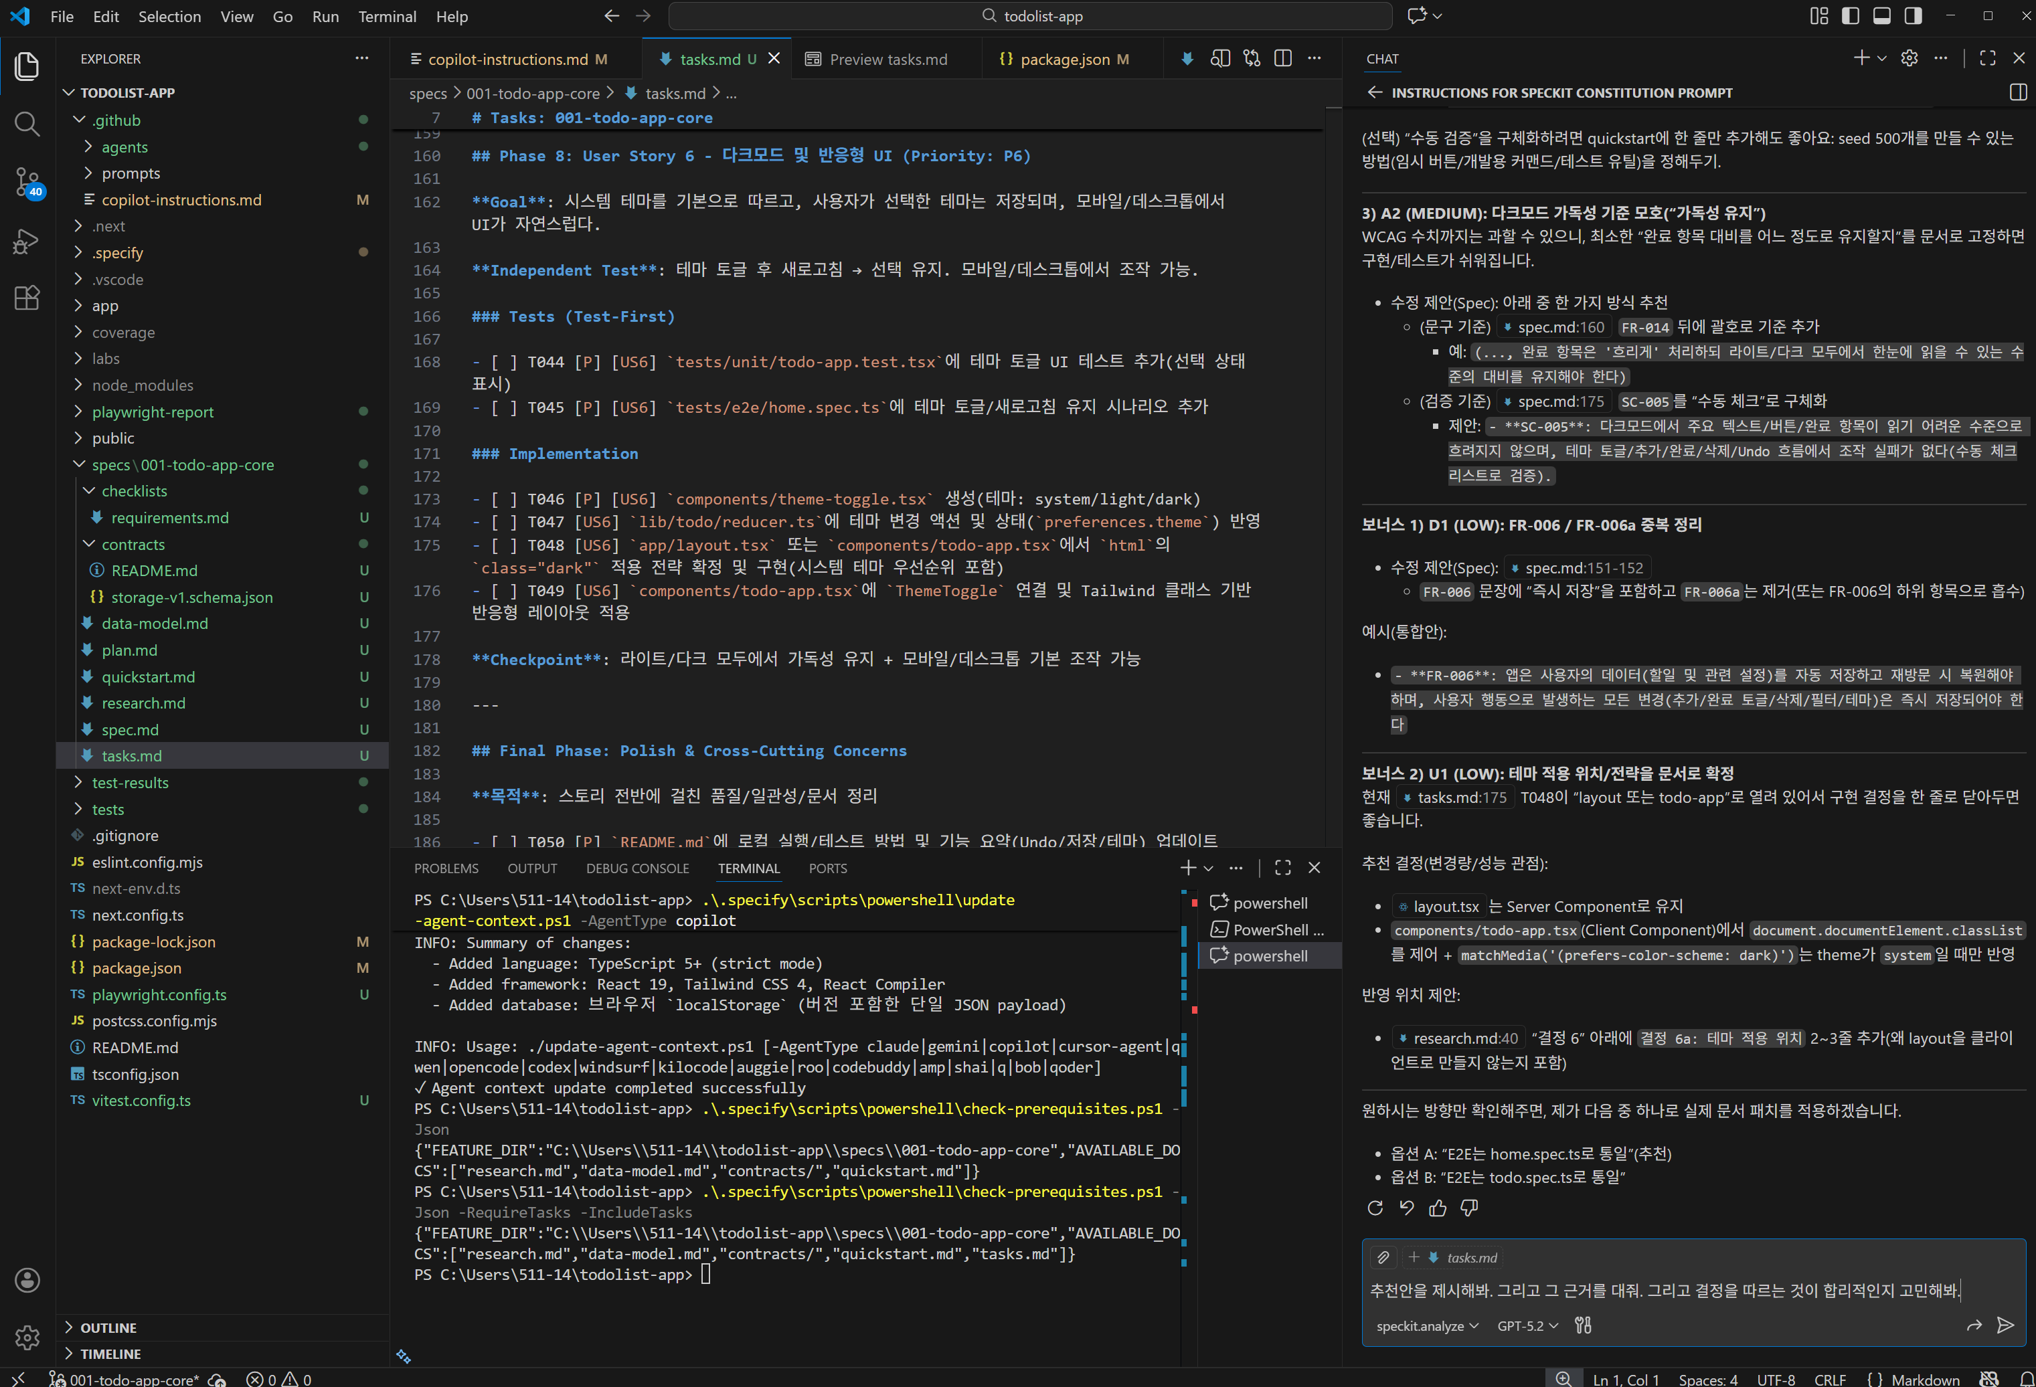Open Run and Debug view
The image size is (2036, 1387).
pyautogui.click(x=27, y=241)
